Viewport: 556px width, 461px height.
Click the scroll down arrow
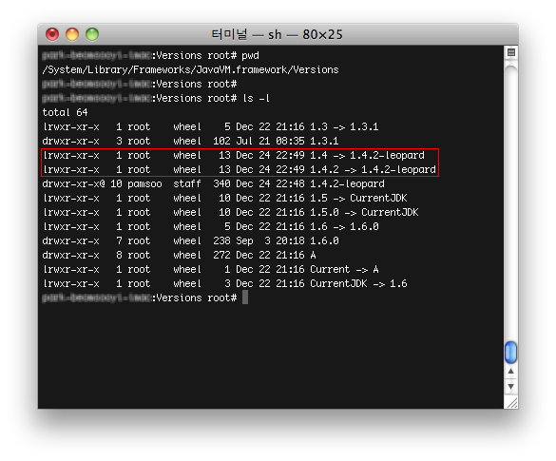pos(510,386)
